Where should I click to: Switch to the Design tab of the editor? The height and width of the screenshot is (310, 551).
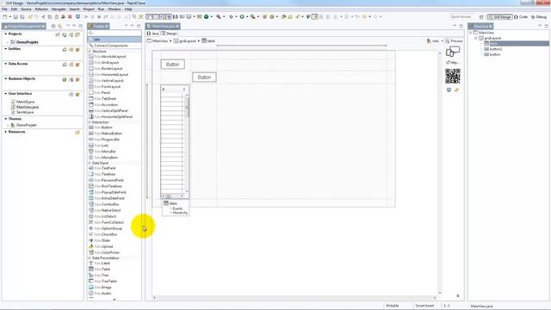click(x=169, y=34)
